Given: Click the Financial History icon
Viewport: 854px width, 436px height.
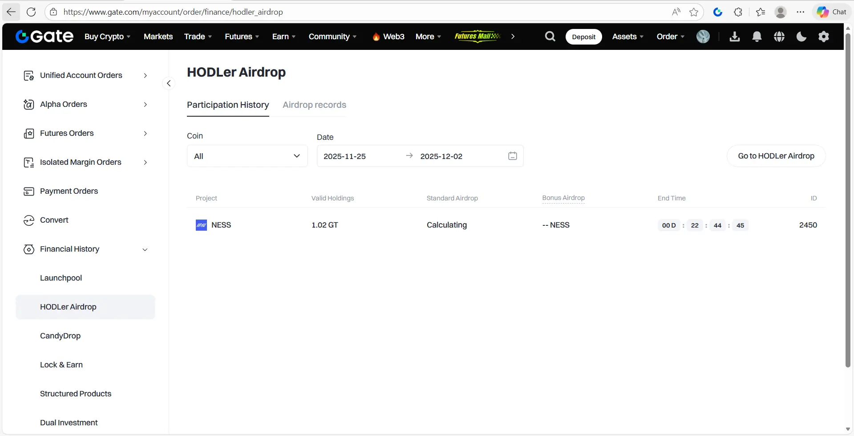Looking at the screenshot, I should click(x=29, y=249).
